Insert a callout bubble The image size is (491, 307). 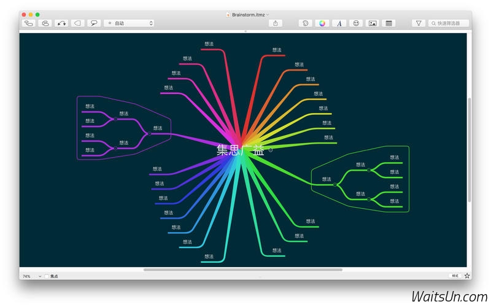coord(94,23)
